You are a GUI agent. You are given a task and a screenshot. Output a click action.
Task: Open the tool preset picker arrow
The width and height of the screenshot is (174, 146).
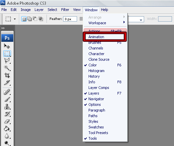15,19
